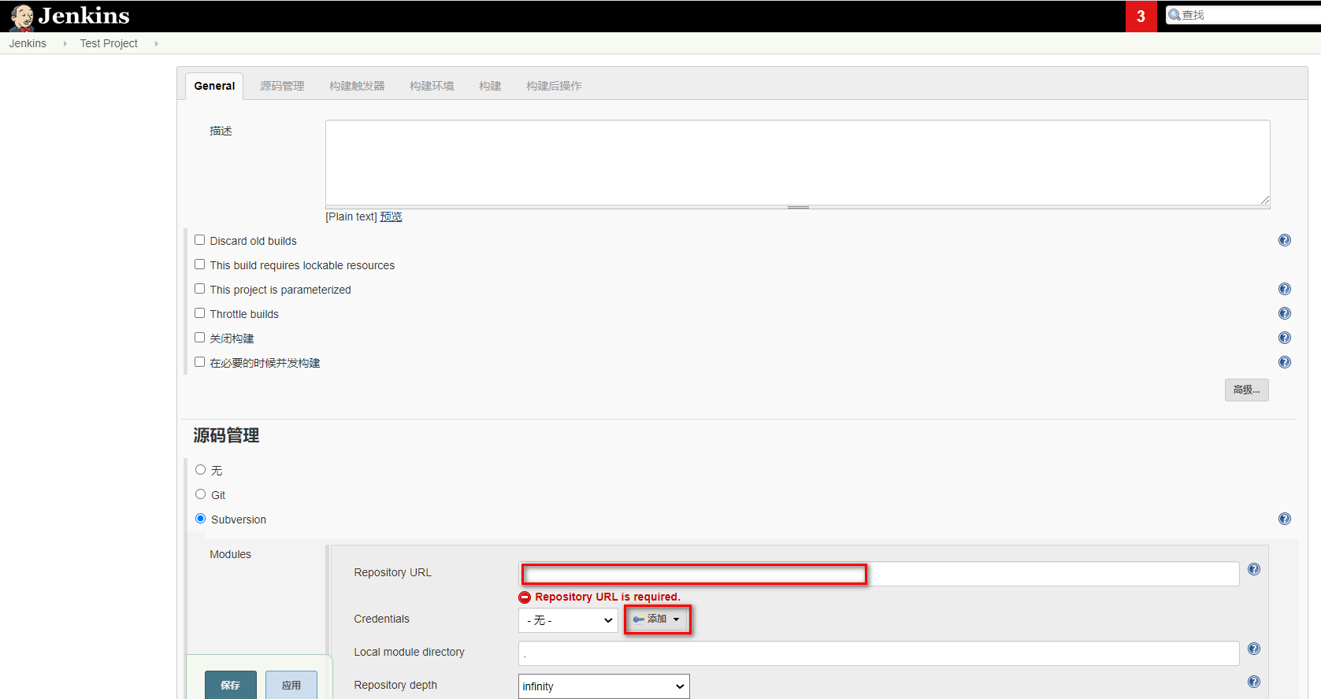Switch to the 构建后操作 tab
Viewport: 1321px width, 699px height.
click(x=554, y=86)
